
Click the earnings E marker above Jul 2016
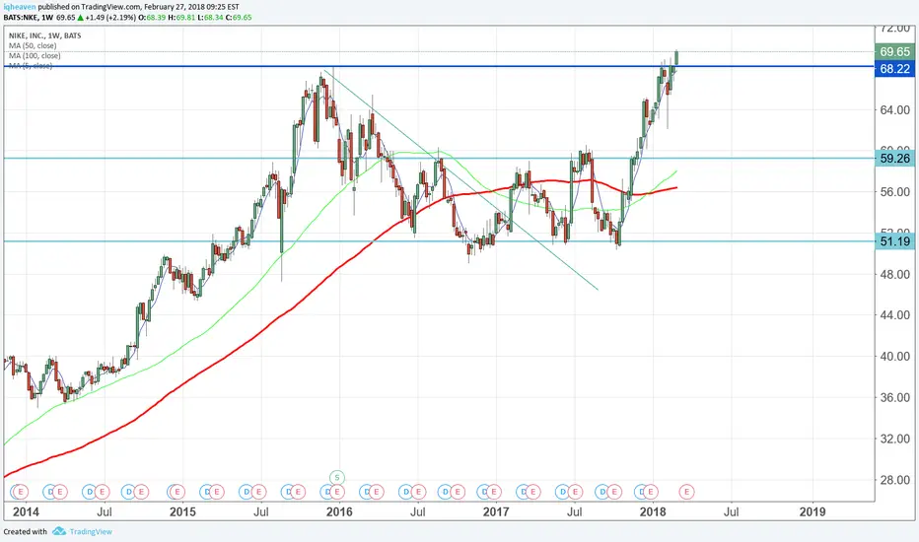[x=418, y=492]
